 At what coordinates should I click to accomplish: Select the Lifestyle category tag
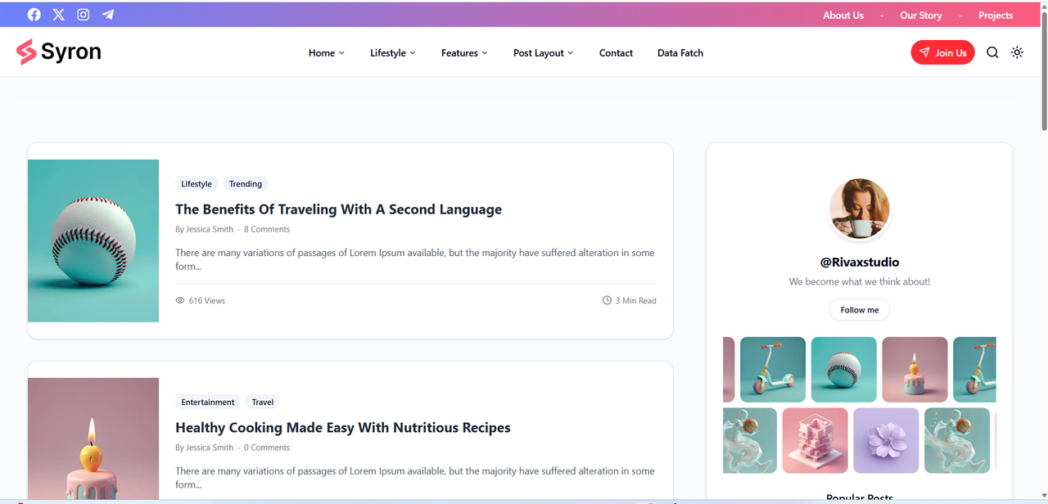[x=196, y=184]
